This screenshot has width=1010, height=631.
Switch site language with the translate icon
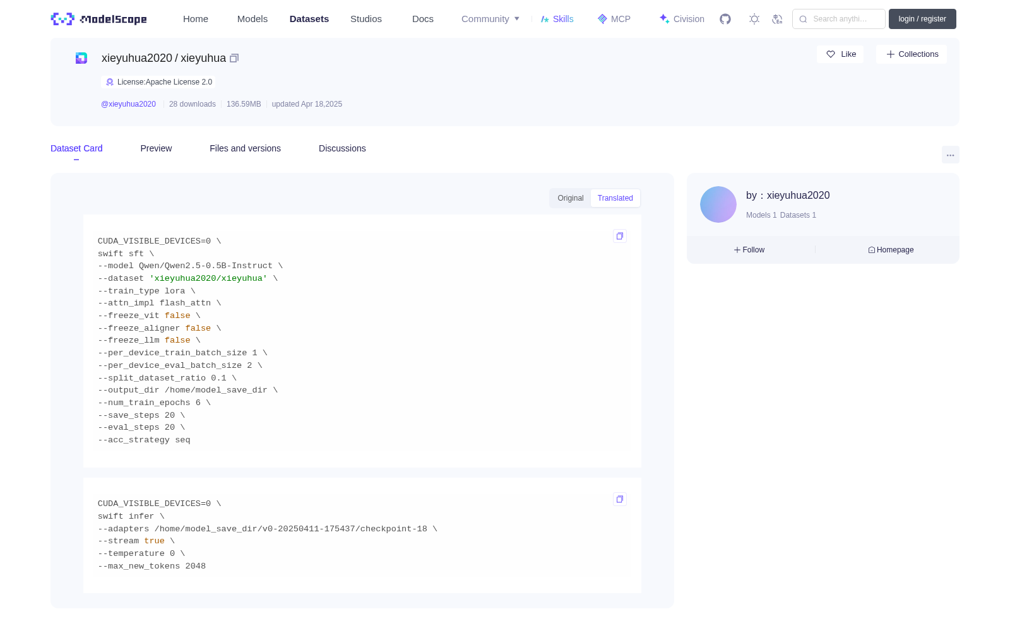(777, 19)
